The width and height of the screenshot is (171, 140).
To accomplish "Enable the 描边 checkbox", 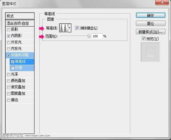I will coord(8,100).
